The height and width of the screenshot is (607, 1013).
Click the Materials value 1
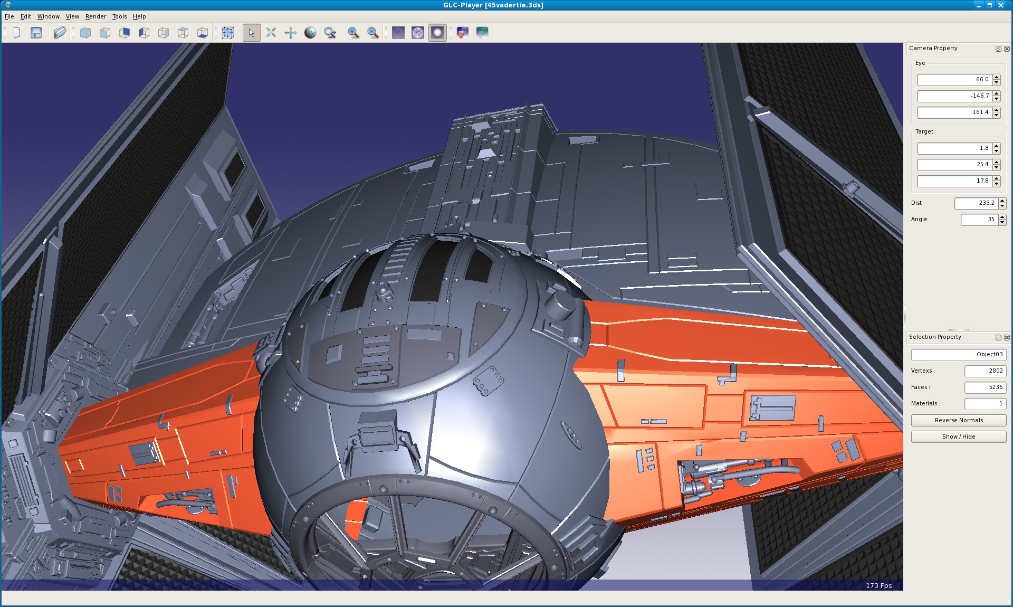point(985,404)
